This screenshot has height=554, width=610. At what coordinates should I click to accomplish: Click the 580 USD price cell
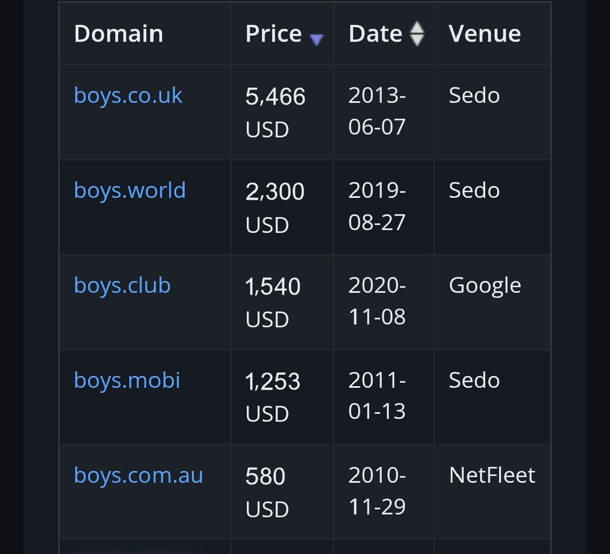point(282,492)
